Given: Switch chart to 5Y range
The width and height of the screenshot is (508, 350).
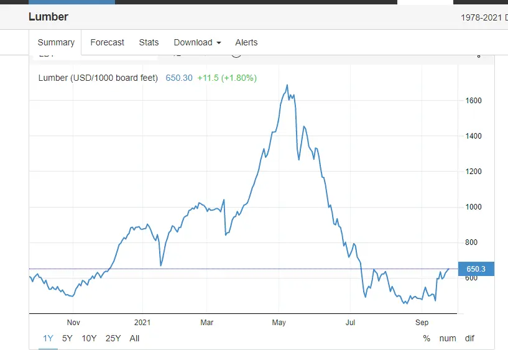Looking at the screenshot, I should coord(67,338).
